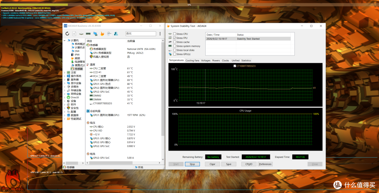379x193 pixels.
Task: Click the lightning icon beside 电流 heading
Action: click(88, 154)
